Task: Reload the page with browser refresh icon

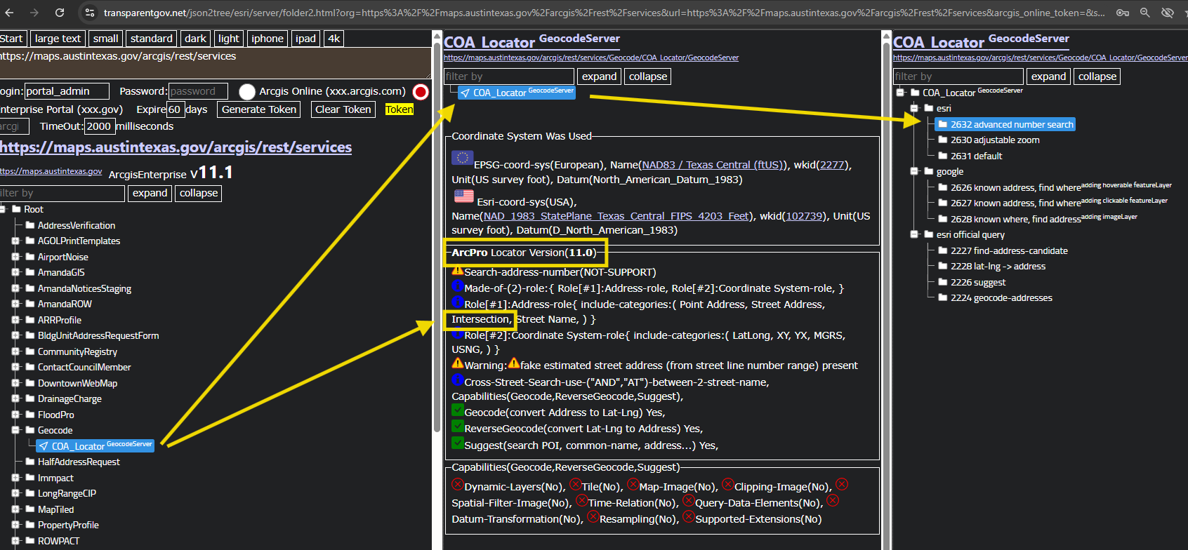Action: coord(60,13)
